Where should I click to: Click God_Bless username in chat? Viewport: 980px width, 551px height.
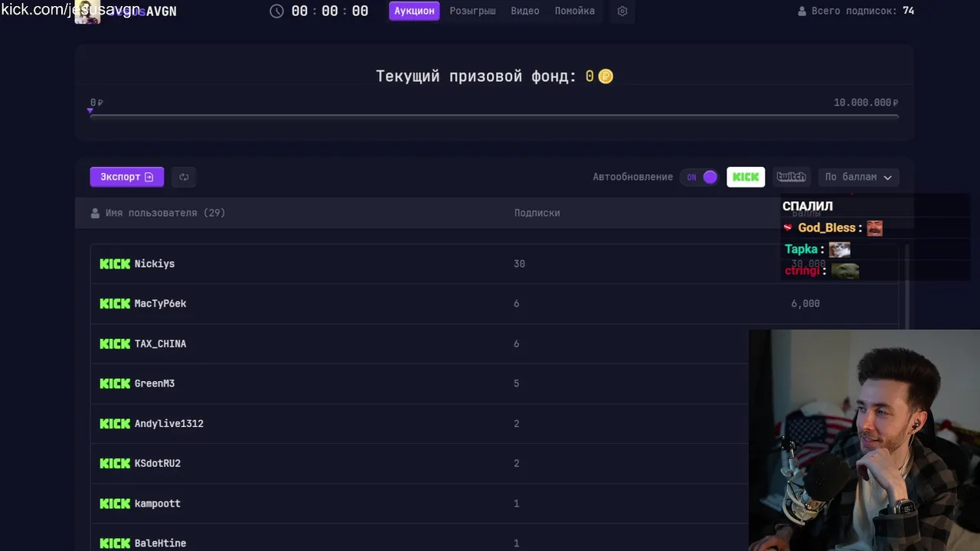tap(827, 228)
